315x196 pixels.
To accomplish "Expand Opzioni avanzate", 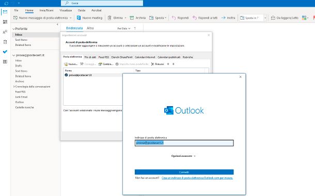I will [183, 156].
